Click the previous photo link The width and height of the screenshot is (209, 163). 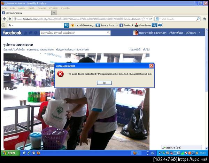tap(135, 50)
